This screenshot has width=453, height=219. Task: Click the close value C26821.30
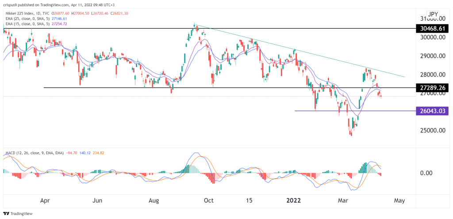point(120,13)
